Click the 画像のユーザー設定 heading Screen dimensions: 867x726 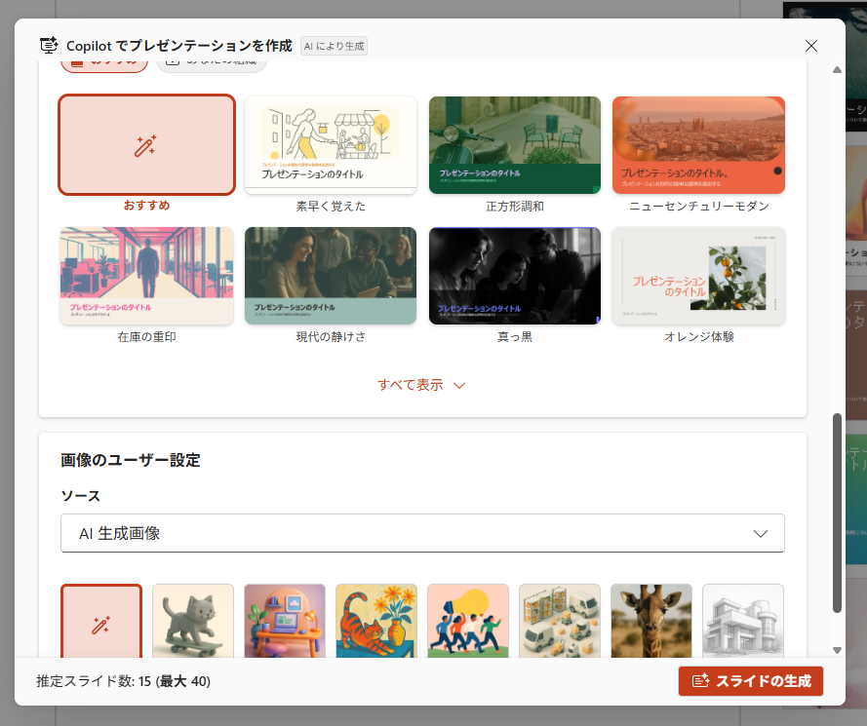pyautogui.click(x=131, y=460)
